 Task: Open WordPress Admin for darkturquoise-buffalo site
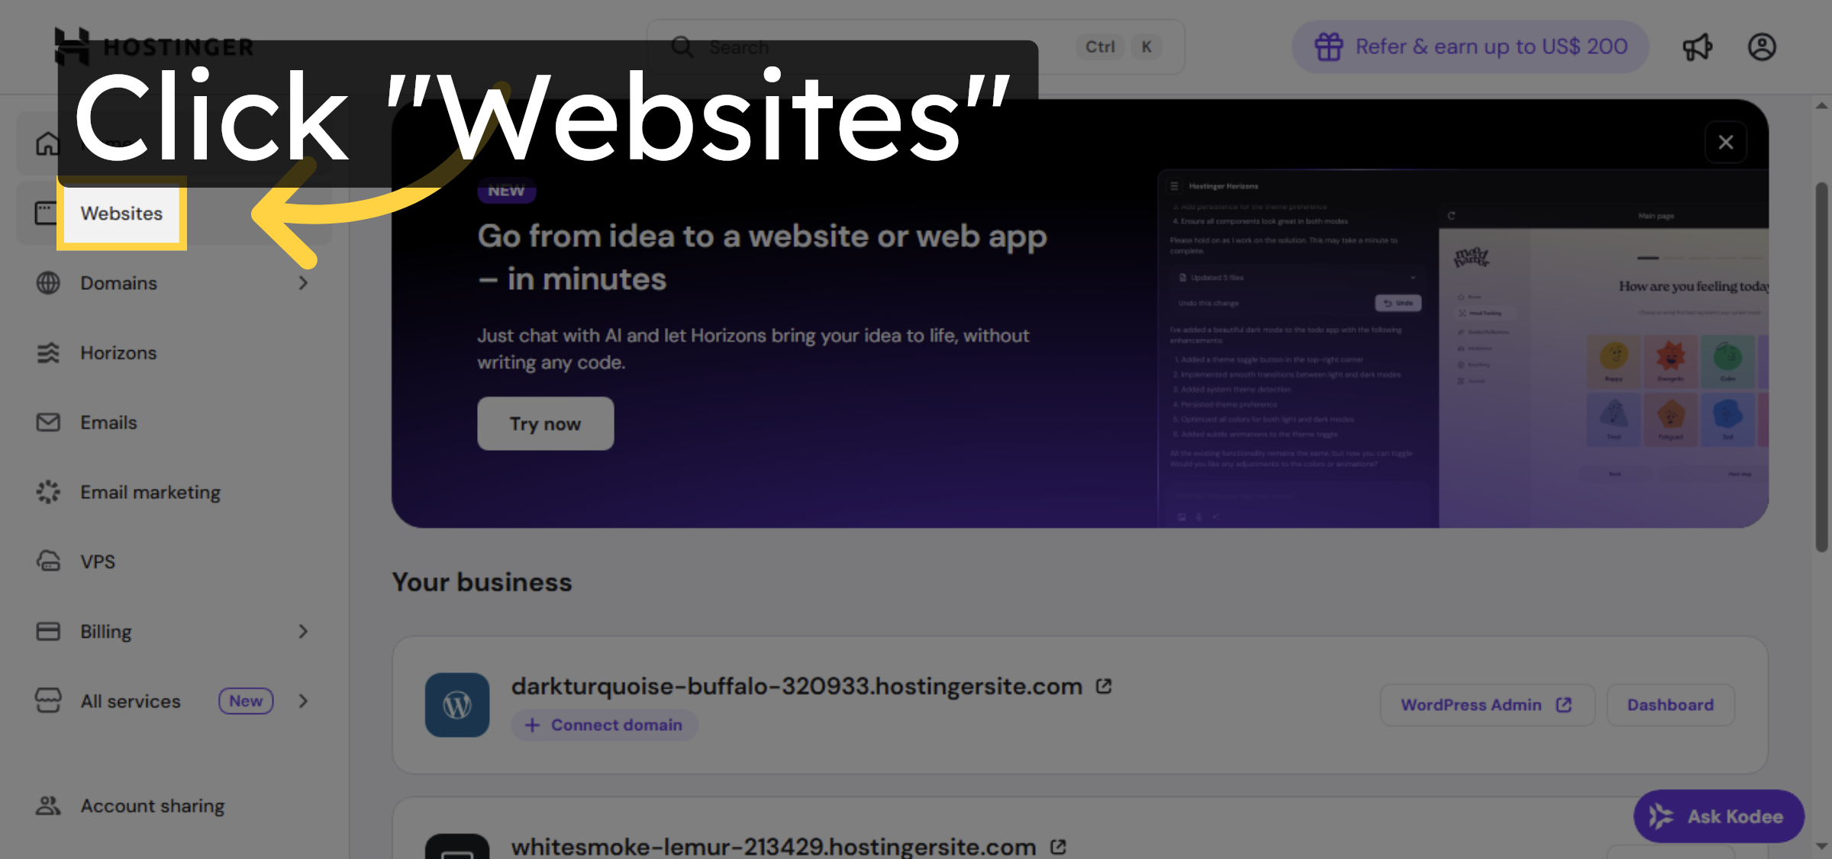click(1485, 704)
